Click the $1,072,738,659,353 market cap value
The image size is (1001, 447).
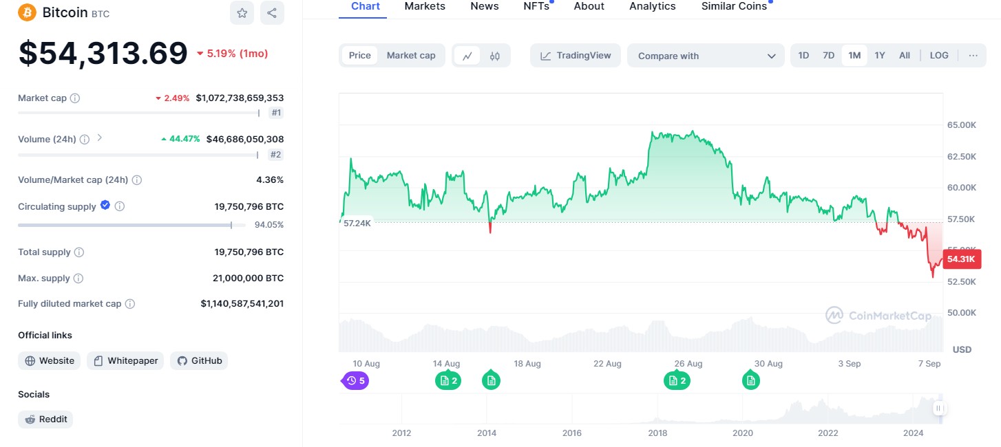point(240,98)
